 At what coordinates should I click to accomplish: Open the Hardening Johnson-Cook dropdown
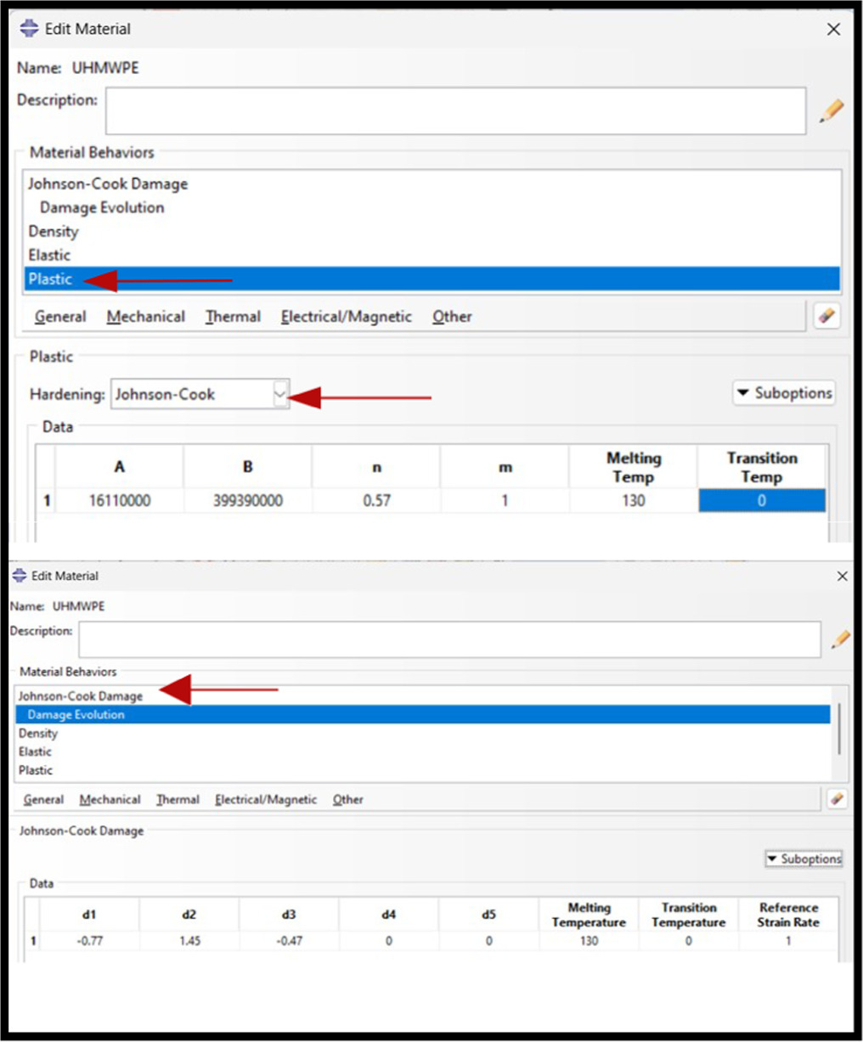pyautogui.click(x=280, y=394)
